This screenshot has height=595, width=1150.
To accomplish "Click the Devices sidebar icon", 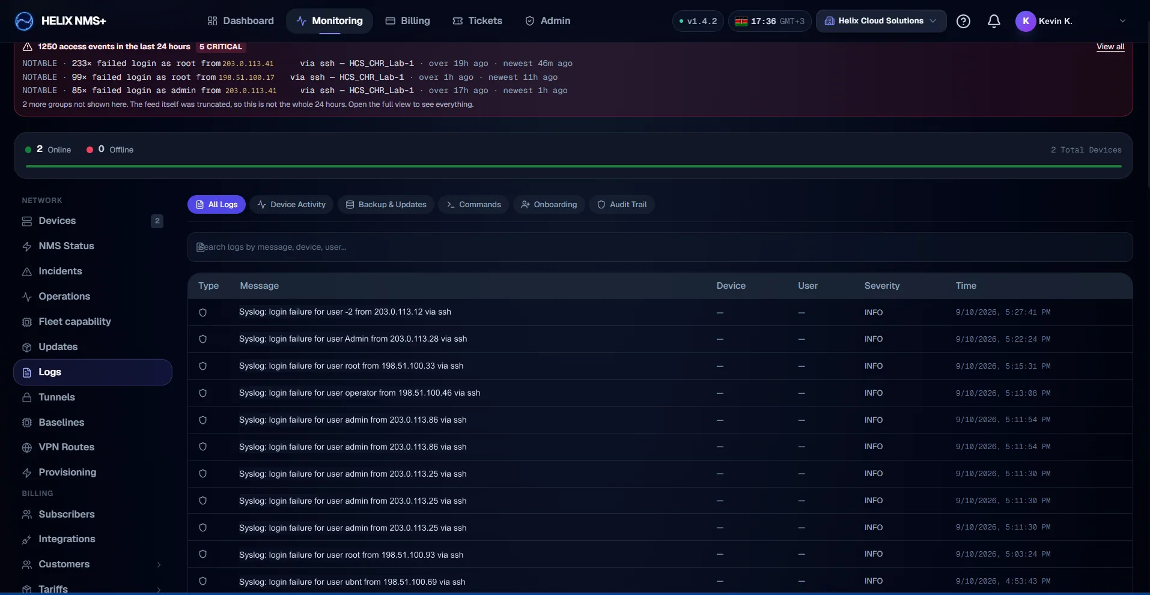I will click(27, 221).
